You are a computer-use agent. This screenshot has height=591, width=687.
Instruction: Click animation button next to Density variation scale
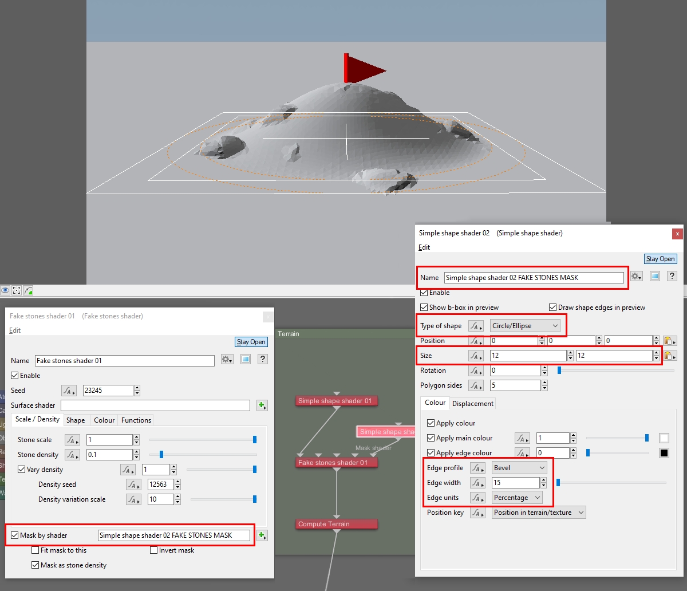pyautogui.click(x=133, y=499)
